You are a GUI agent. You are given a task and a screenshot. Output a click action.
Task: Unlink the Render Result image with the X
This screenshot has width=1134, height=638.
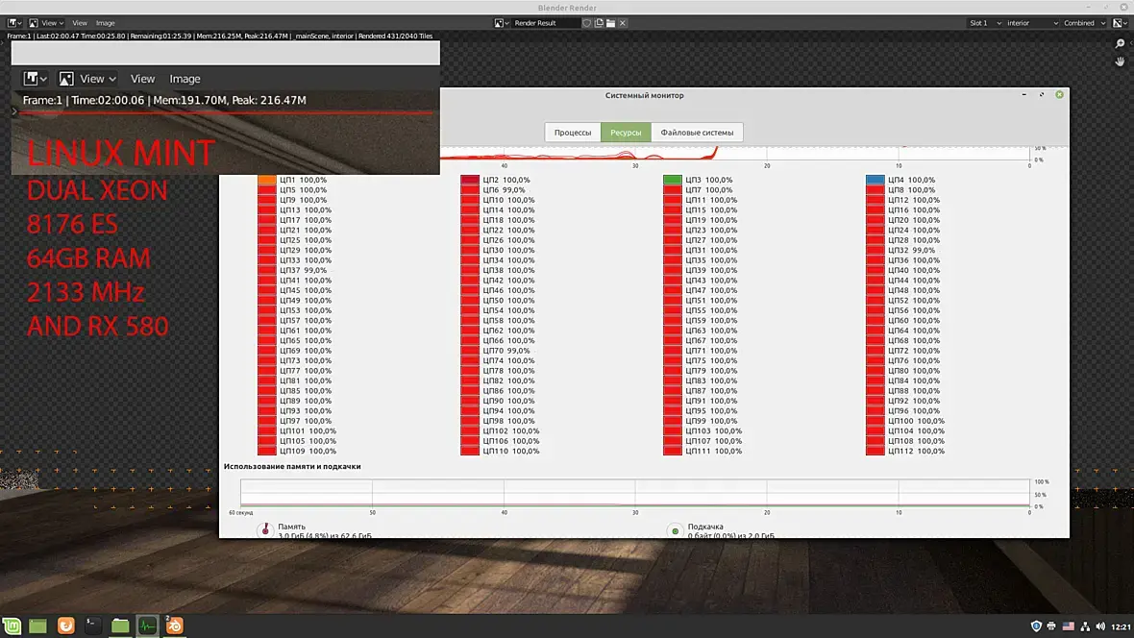point(622,23)
